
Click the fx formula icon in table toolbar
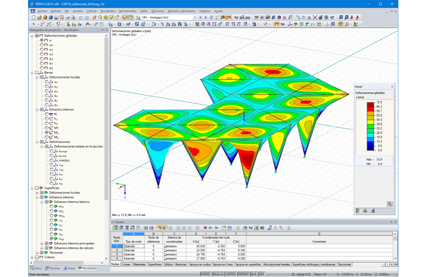point(275,228)
